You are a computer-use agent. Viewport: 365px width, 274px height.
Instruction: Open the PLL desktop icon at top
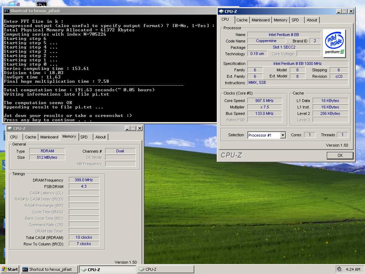coord(42,3)
